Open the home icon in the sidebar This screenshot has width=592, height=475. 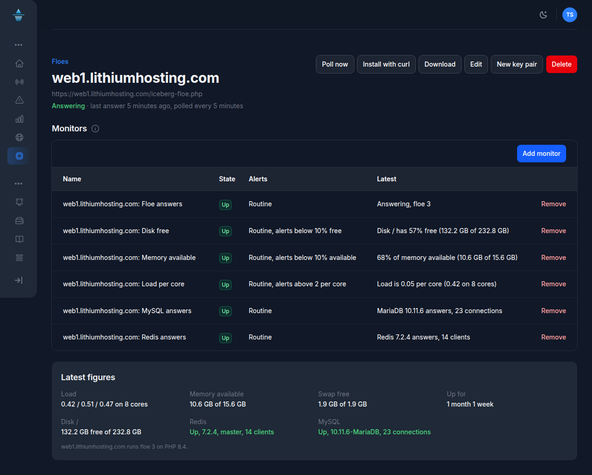click(x=19, y=63)
